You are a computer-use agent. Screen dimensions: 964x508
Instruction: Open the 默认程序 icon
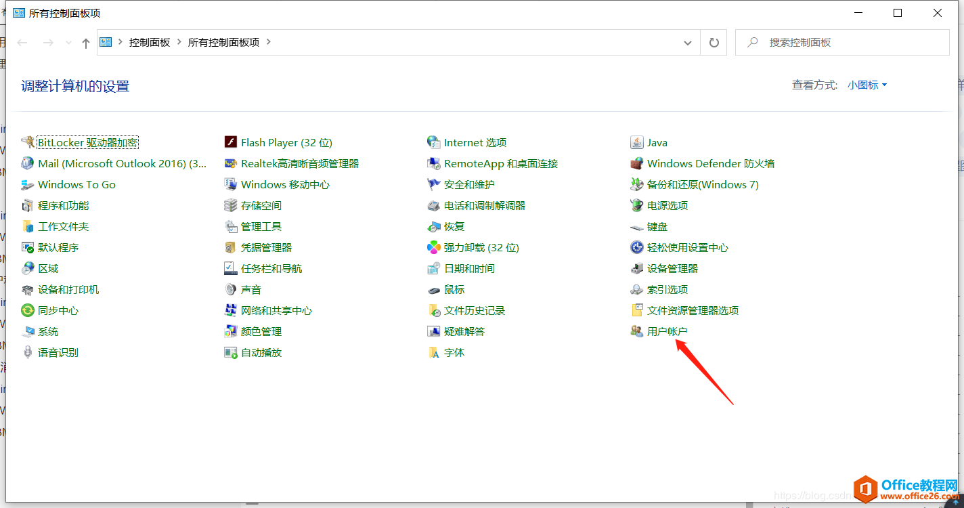28,247
